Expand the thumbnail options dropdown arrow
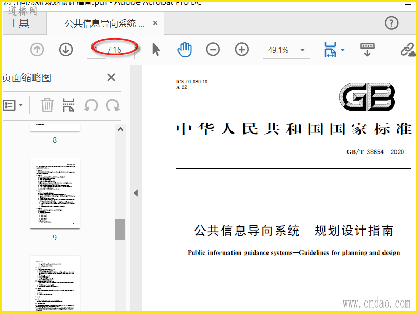The height and width of the screenshot is (313, 418). coord(21,105)
